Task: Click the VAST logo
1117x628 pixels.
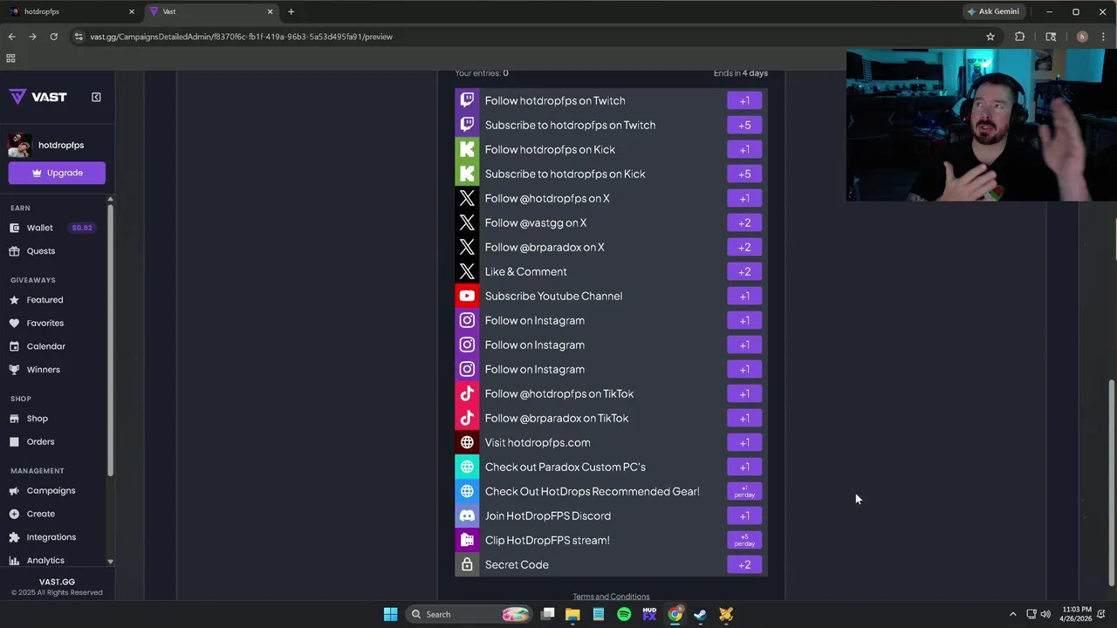Action: [38, 97]
